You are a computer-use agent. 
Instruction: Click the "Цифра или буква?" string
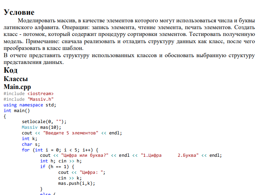coord(85,155)
